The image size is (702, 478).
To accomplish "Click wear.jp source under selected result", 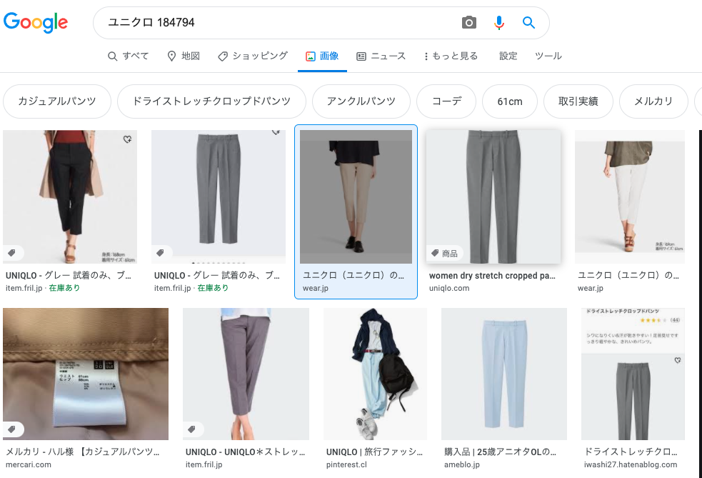I will [315, 288].
